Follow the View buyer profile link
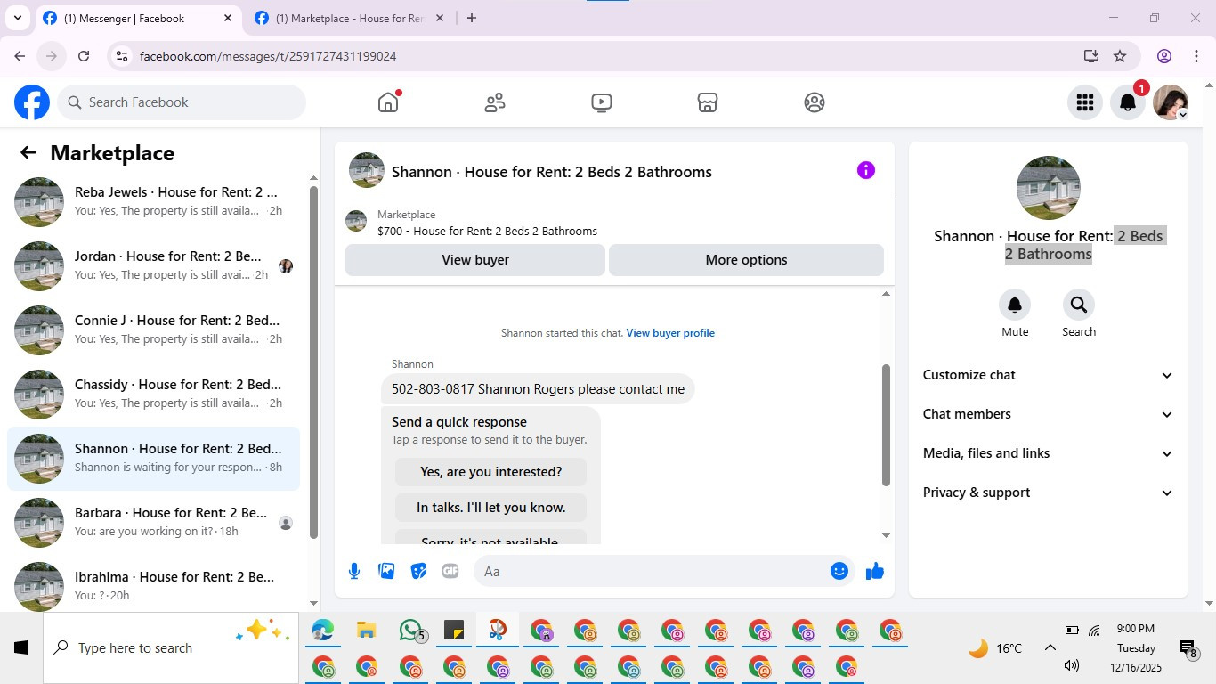This screenshot has height=684, width=1216. tap(670, 333)
